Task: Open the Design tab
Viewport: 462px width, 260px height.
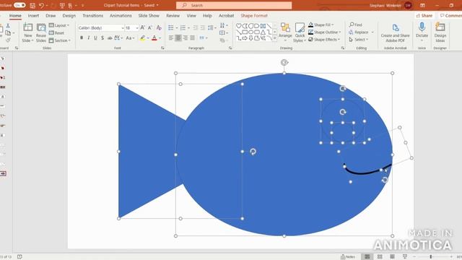Action: [x=69, y=16]
